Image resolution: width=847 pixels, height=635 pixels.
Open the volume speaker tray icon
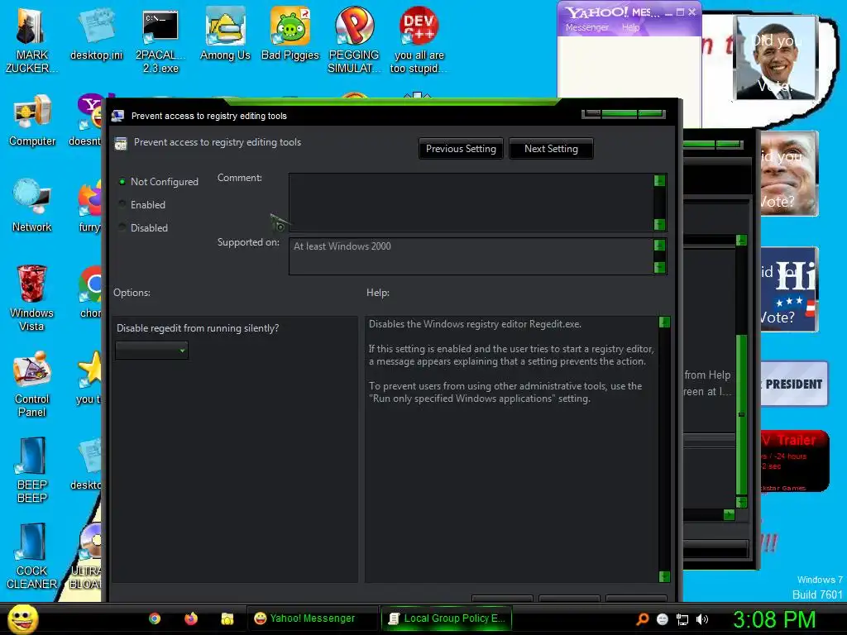pos(701,619)
